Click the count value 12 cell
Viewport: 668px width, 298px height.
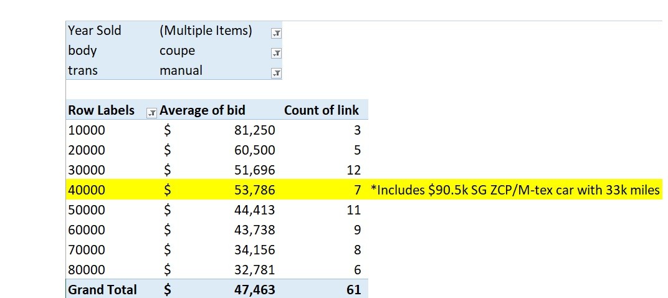coord(353,170)
